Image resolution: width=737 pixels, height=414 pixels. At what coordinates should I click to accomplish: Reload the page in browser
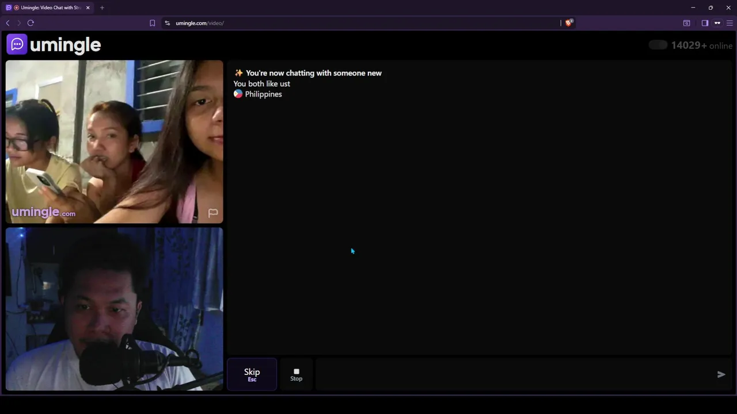pos(31,23)
